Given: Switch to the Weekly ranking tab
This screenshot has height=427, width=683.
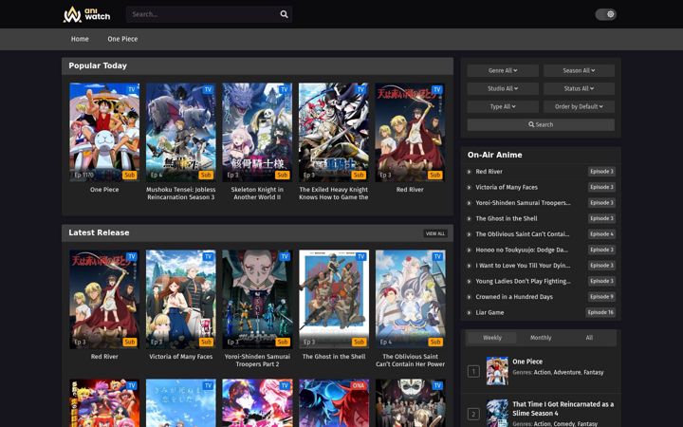Looking at the screenshot, I should tap(492, 338).
